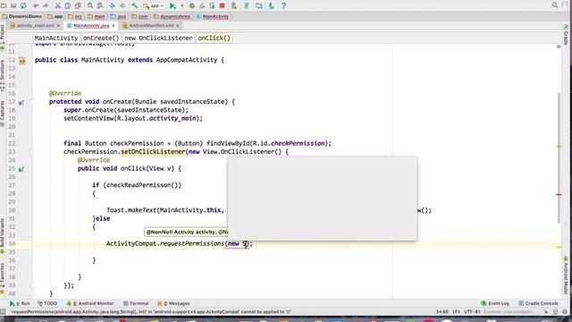Click the Cut scissors icon
572x322 pixels.
pos(57,5)
